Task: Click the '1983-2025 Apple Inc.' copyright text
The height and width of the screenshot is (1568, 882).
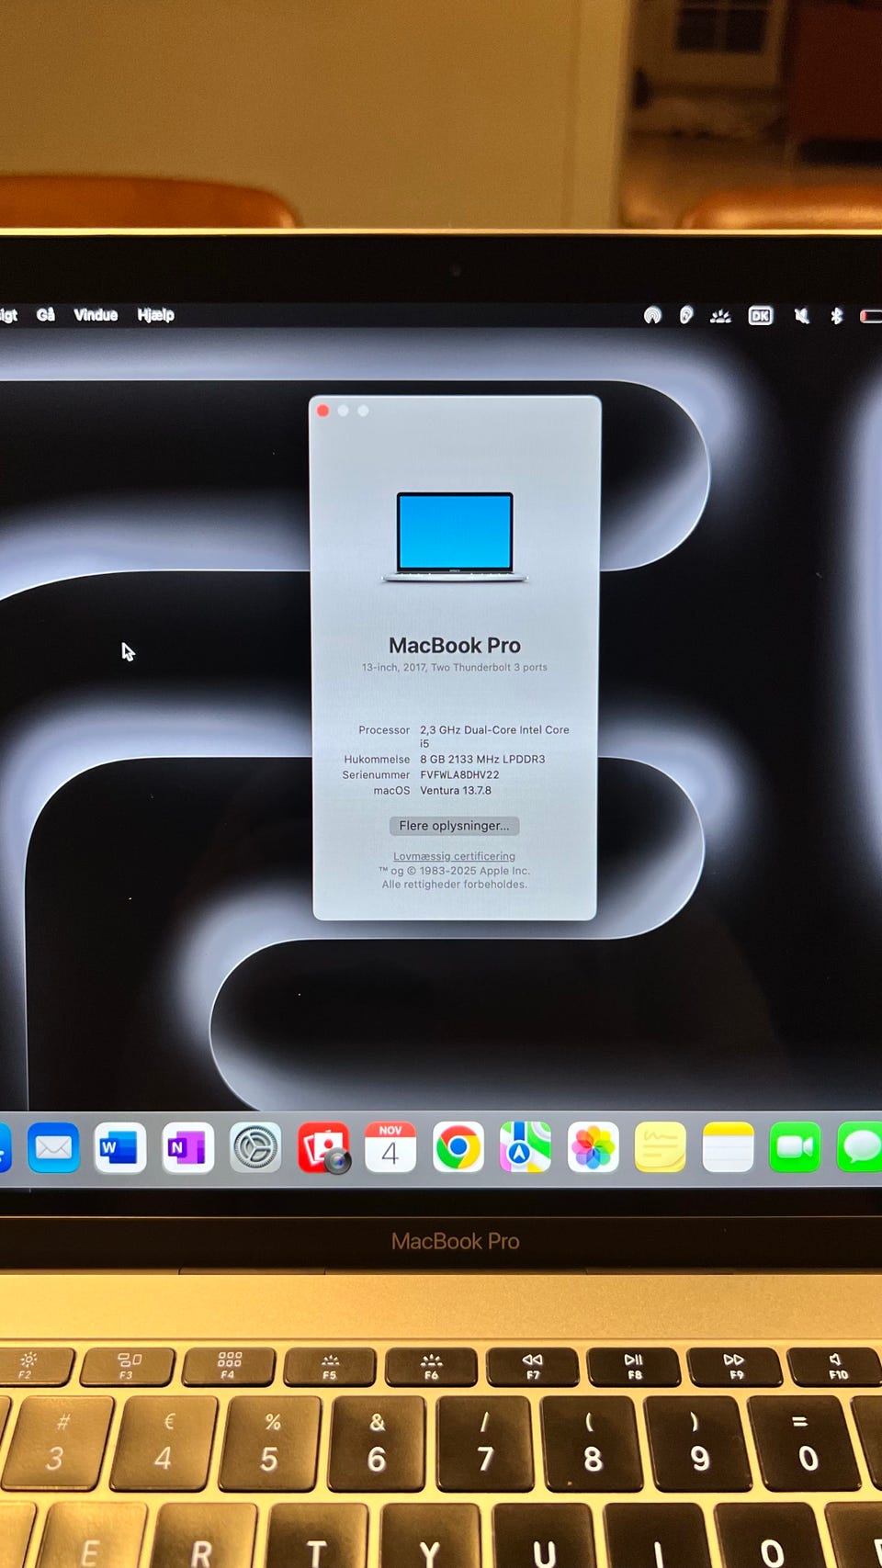Action: 475,871
